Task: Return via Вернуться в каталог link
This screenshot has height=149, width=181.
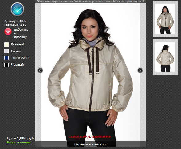Action: click(91, 144)
